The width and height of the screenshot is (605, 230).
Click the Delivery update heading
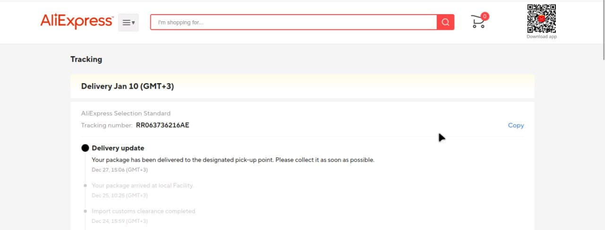pos(118,148)
